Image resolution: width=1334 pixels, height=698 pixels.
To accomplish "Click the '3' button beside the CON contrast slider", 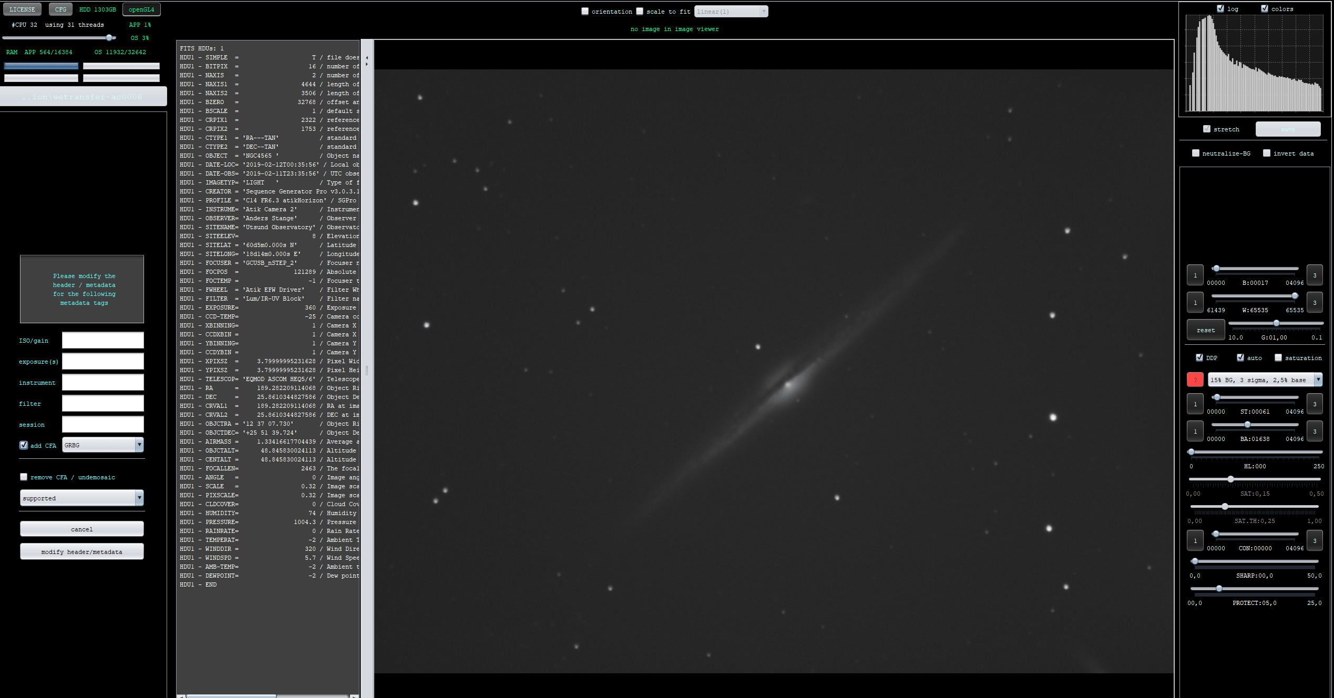I will [1314, 540].
